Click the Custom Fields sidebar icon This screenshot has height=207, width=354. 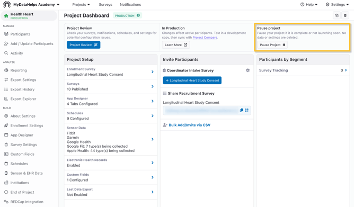coord(6,154)
